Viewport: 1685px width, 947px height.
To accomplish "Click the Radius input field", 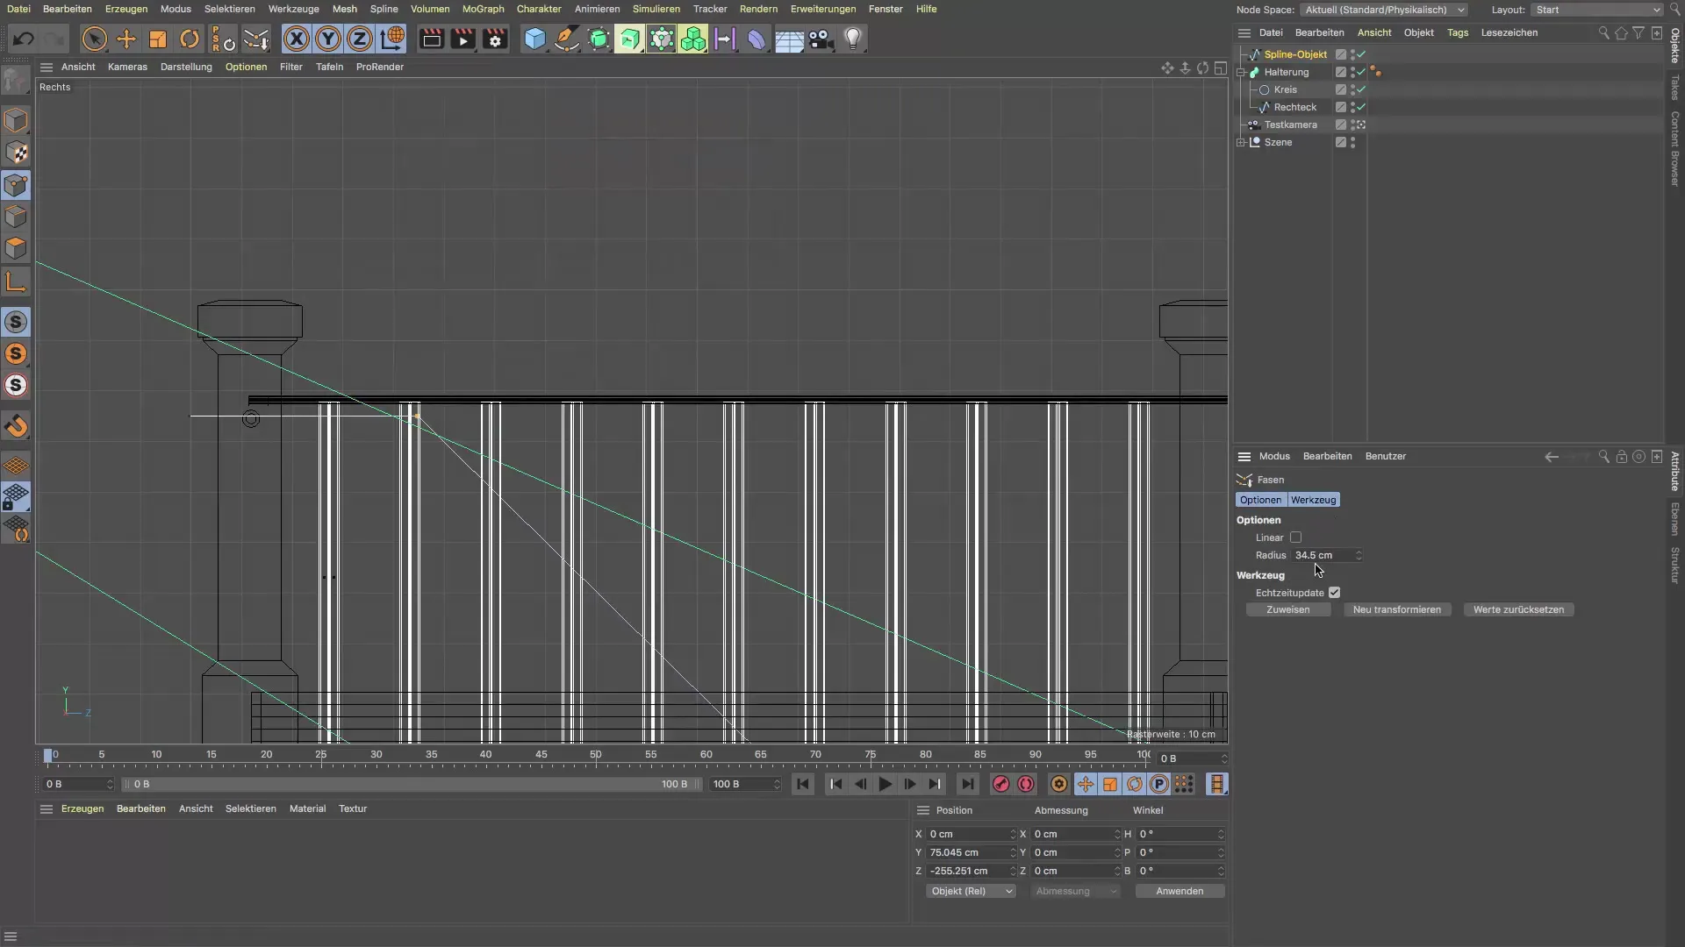I will pyautogui.click(x=1323, y=555).
